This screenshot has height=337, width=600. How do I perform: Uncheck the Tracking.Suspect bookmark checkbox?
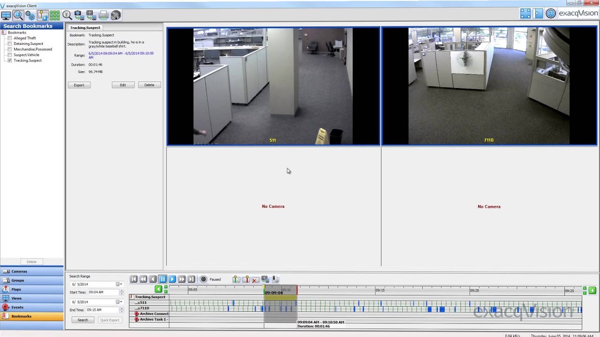click(x=10, y=60)
